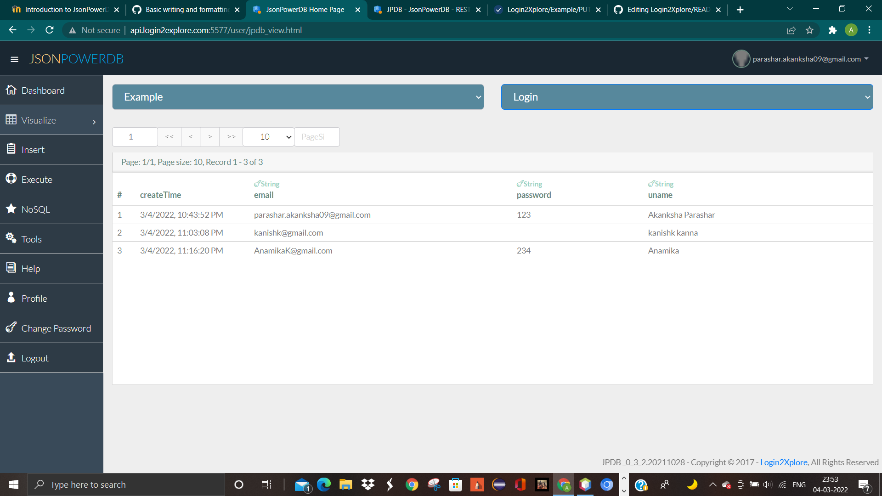Open the Example database dropdown
The height and width of the screenshot is (496, 882).
(x=298, y=97)
